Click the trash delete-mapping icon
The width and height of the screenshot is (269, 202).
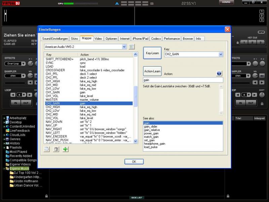[x=56, y=149]
